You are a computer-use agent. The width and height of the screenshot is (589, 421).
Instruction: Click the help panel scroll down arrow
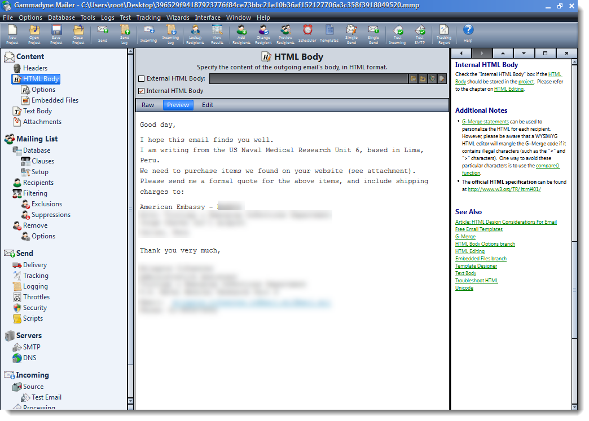574,407
